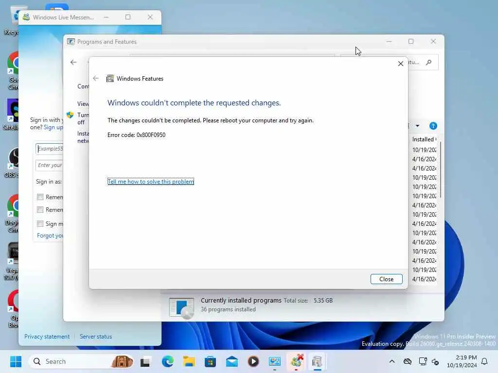This screenshot has width=498, height=373.
Task: Click the Windows Features title icon
Action: [x=110, y=78]
